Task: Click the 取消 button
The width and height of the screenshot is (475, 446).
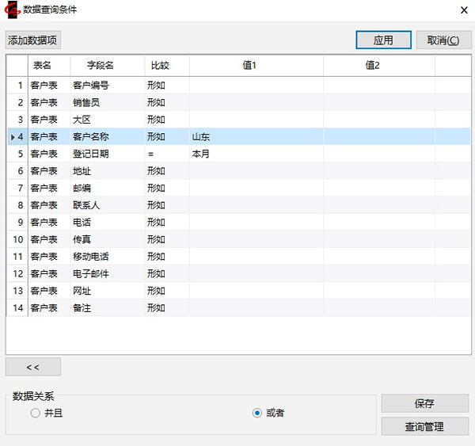Action: click(x=443, y=40)
